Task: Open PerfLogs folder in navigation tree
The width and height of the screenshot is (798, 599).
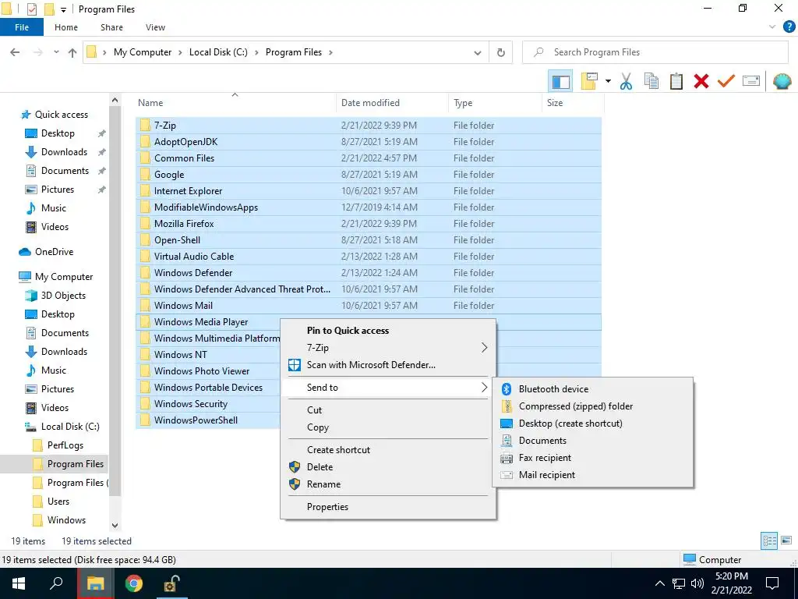Action: tap(65, 445)
